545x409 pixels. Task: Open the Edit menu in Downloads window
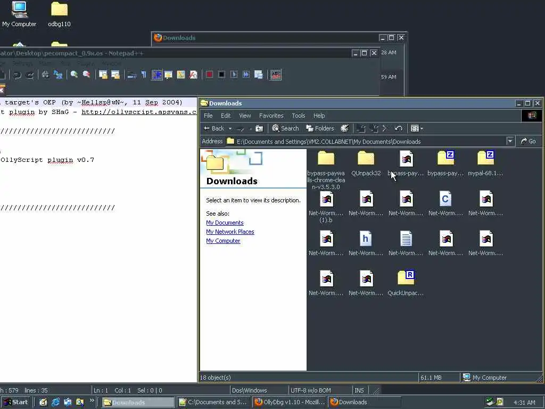tap(226, 116)
